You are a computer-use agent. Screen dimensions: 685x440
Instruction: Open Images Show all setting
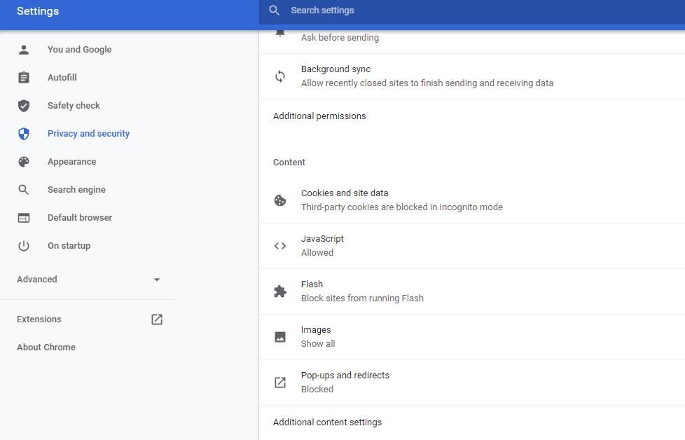coord(472,337)
